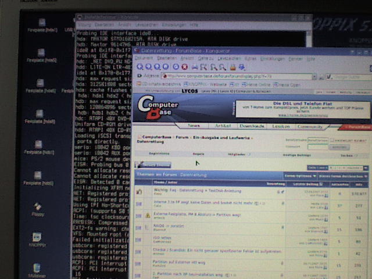Open the CD-Inhalt anzeigen bookmark
The height and width of the screenshot is (279, 372).
click(159, 84)
